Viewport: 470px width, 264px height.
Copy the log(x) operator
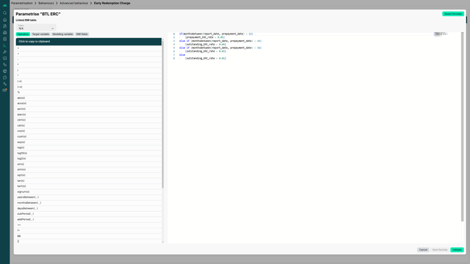pos(89,147)
